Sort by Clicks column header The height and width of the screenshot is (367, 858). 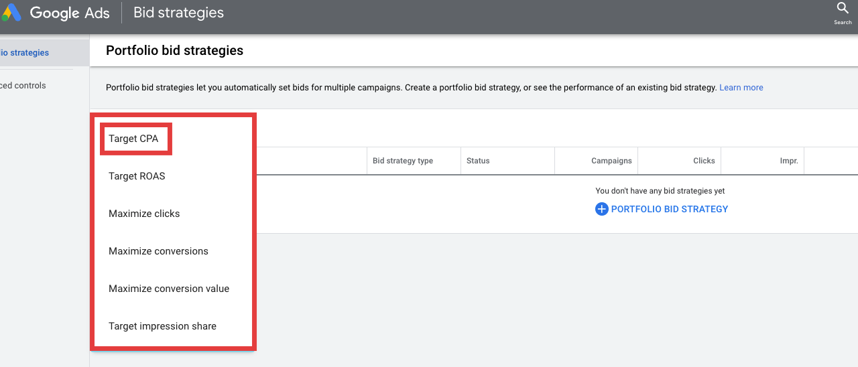pyautogui.click(x=704, y=161)
